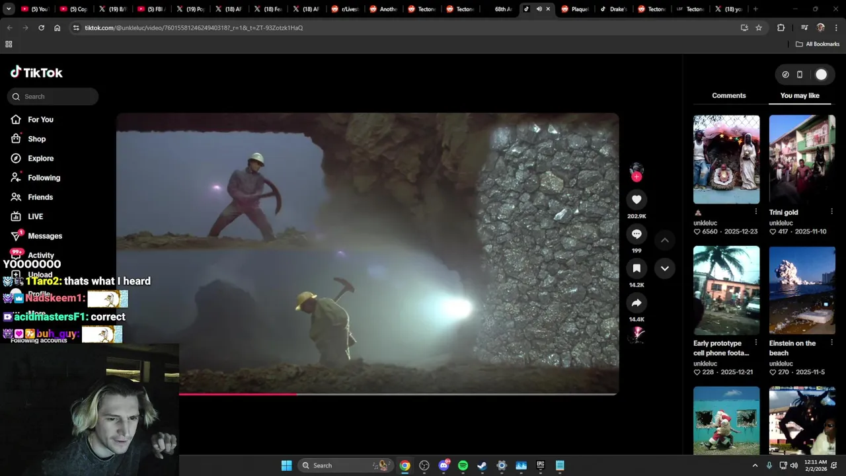Screen dimensions: 846x476
Task: Open volume control in system tray
Action: tap(794, 465)
